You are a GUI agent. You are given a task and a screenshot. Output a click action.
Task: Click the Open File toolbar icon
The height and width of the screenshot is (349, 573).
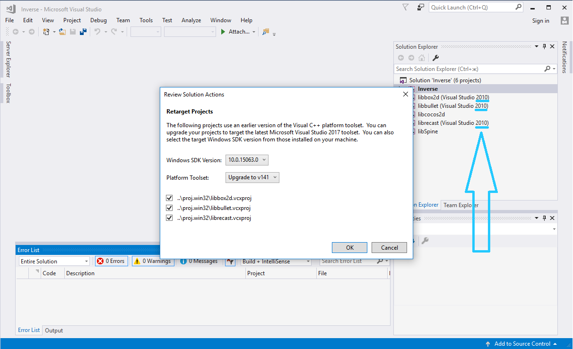coord(62,32)
